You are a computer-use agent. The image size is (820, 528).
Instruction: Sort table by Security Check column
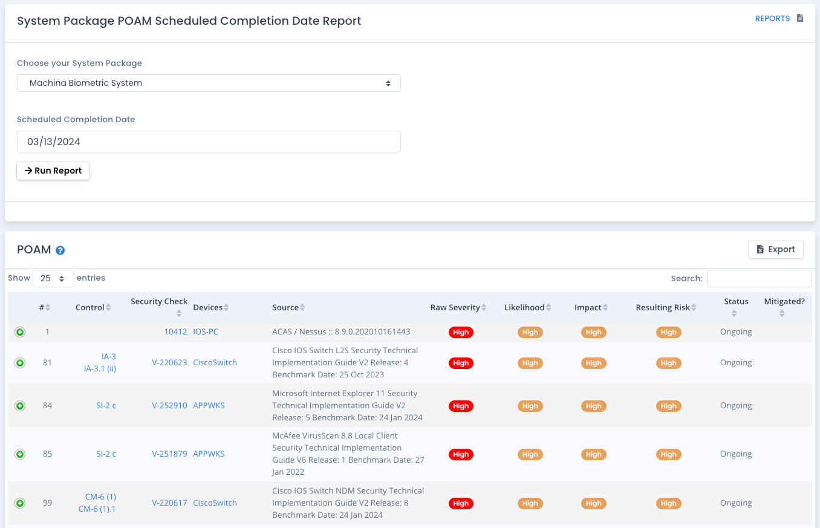click(159, 307)
